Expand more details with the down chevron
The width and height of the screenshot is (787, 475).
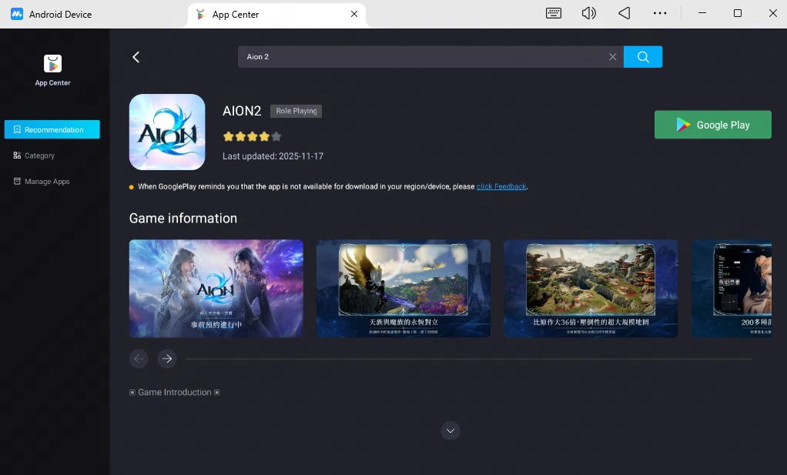(x=450, y=430)
